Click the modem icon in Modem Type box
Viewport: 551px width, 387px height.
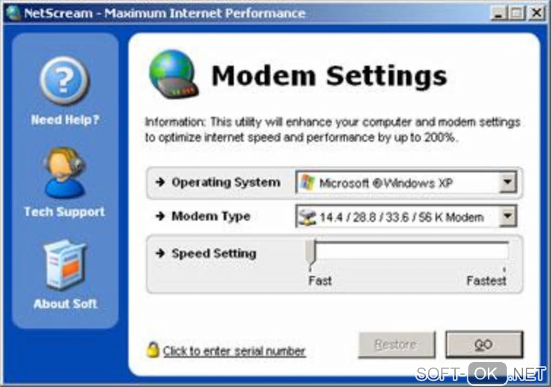[x=307, y=216]
